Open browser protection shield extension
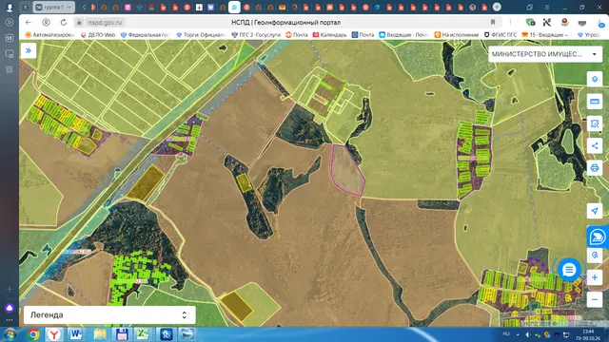 click(x=530, y=23)
